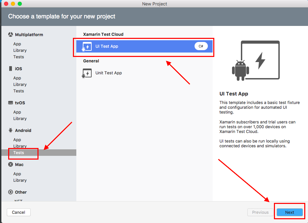Select App under tvOS

coord(17,112)
